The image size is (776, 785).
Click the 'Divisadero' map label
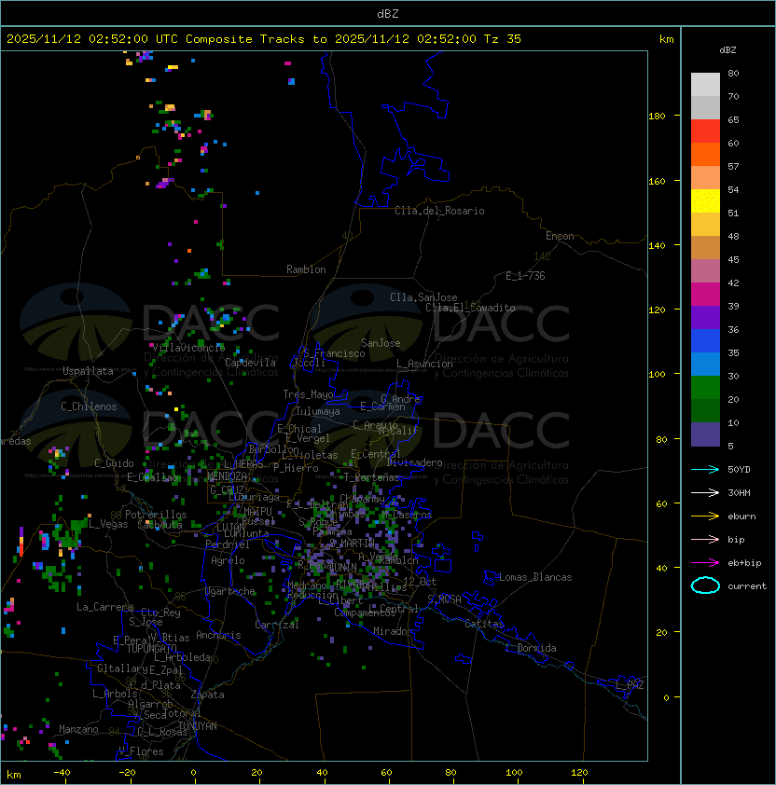coord(415,462)
